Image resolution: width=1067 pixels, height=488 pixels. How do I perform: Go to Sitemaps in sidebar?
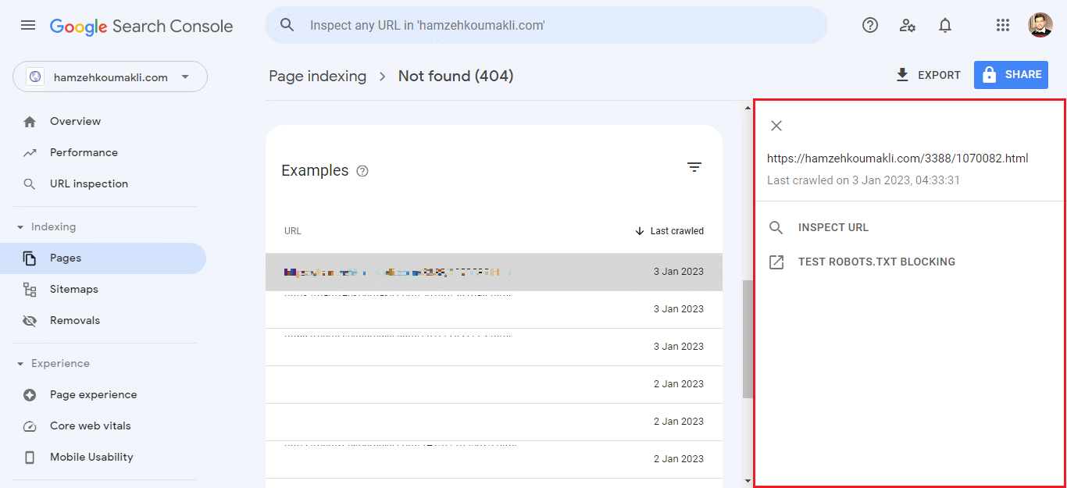pyautogui.click(x=73, y=290)
